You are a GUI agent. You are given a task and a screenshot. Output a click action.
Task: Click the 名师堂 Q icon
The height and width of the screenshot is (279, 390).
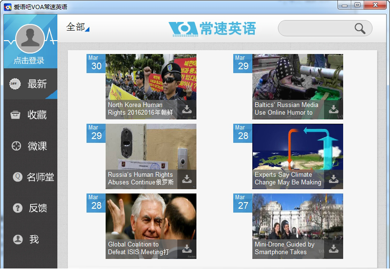click(x=18, y=177)
